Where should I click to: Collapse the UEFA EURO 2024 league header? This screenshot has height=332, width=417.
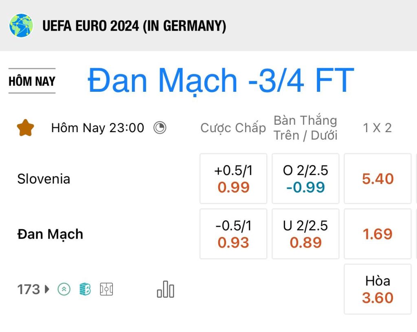coord(208,26)
